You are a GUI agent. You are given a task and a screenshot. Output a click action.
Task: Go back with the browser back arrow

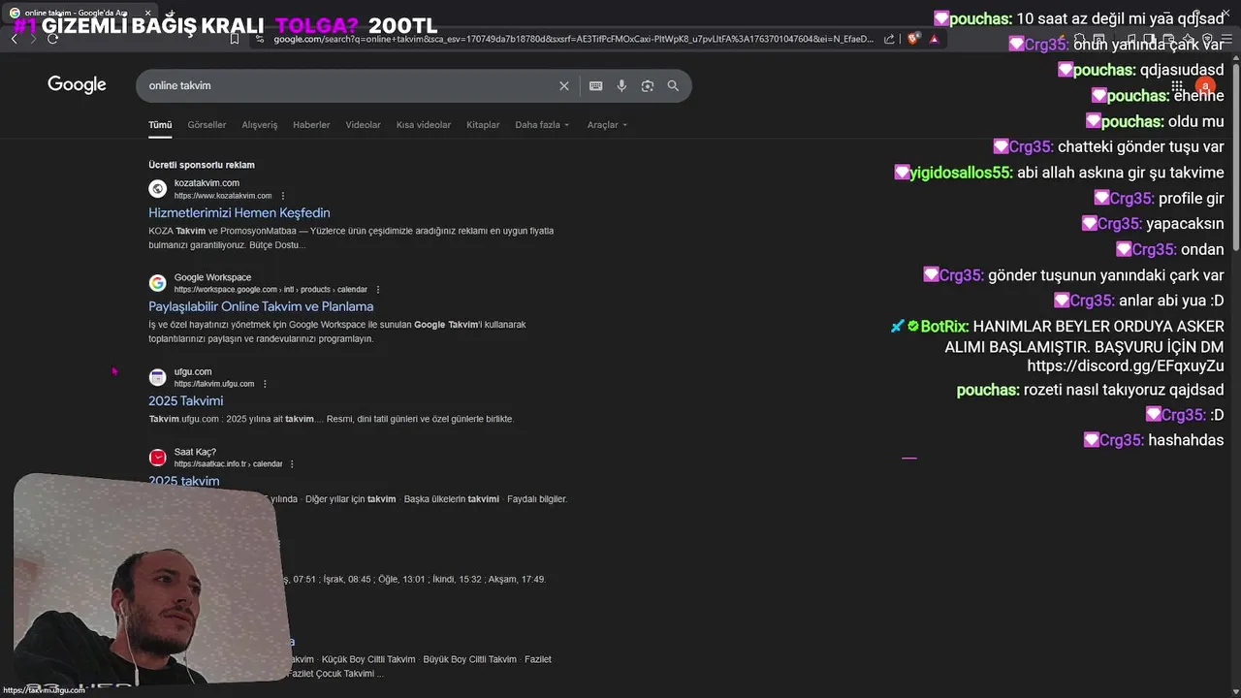coord(15,39)
